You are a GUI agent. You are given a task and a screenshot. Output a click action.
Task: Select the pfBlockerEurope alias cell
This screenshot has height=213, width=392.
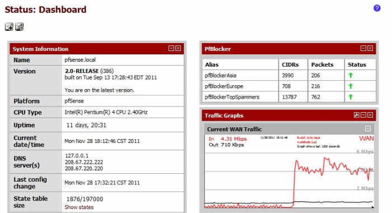[x=240, y=86]
